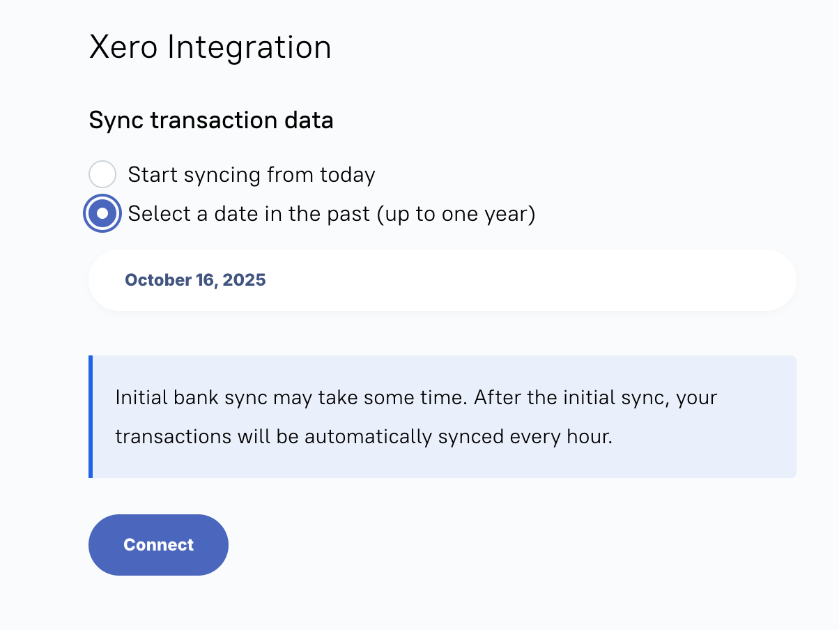Click the selected "date in the past" radio button
The image size is (839, 630).
pyautogui.click(x=102, y=213)
